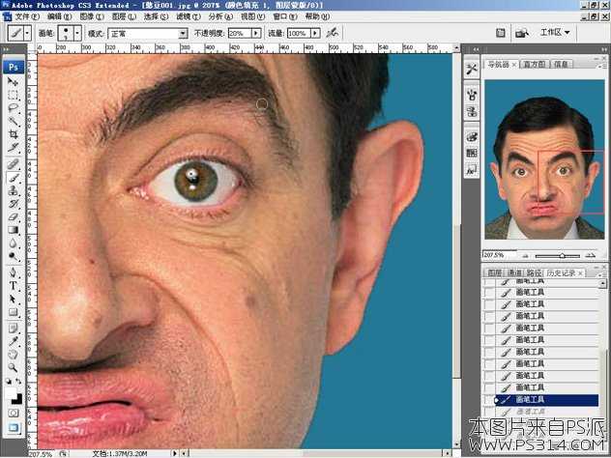611x458 pixels.
Task: Open the 文件 menu
Action: point(27,16)
